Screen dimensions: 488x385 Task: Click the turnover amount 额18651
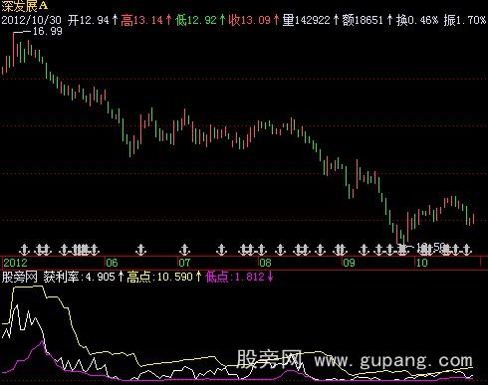(x=363, y=20)
